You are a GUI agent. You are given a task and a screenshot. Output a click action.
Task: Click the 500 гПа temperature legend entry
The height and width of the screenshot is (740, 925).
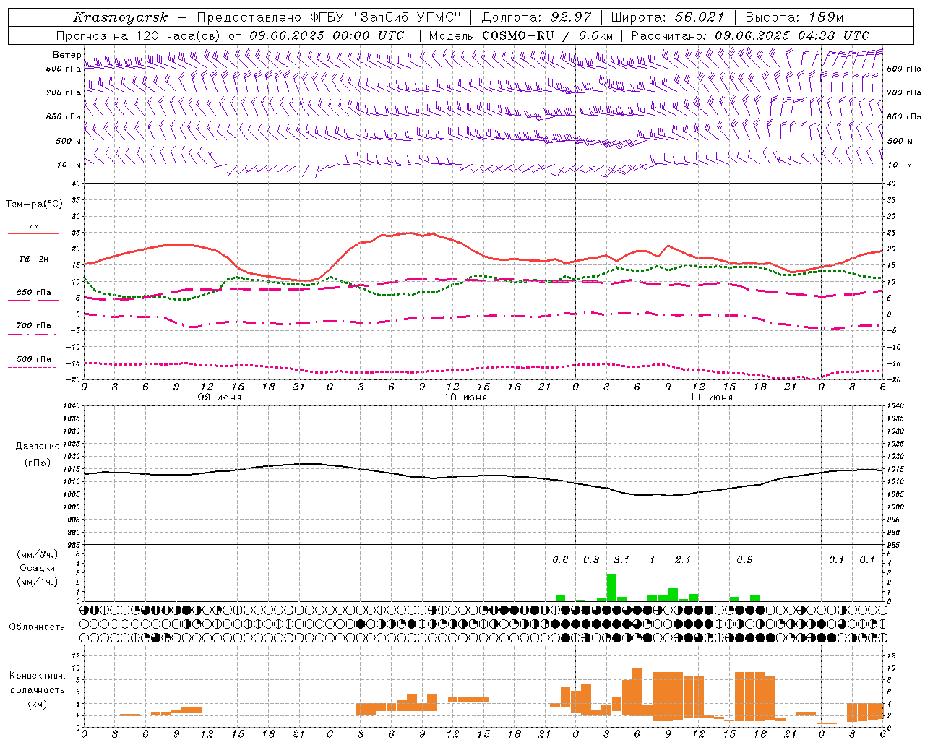[34, 359]
